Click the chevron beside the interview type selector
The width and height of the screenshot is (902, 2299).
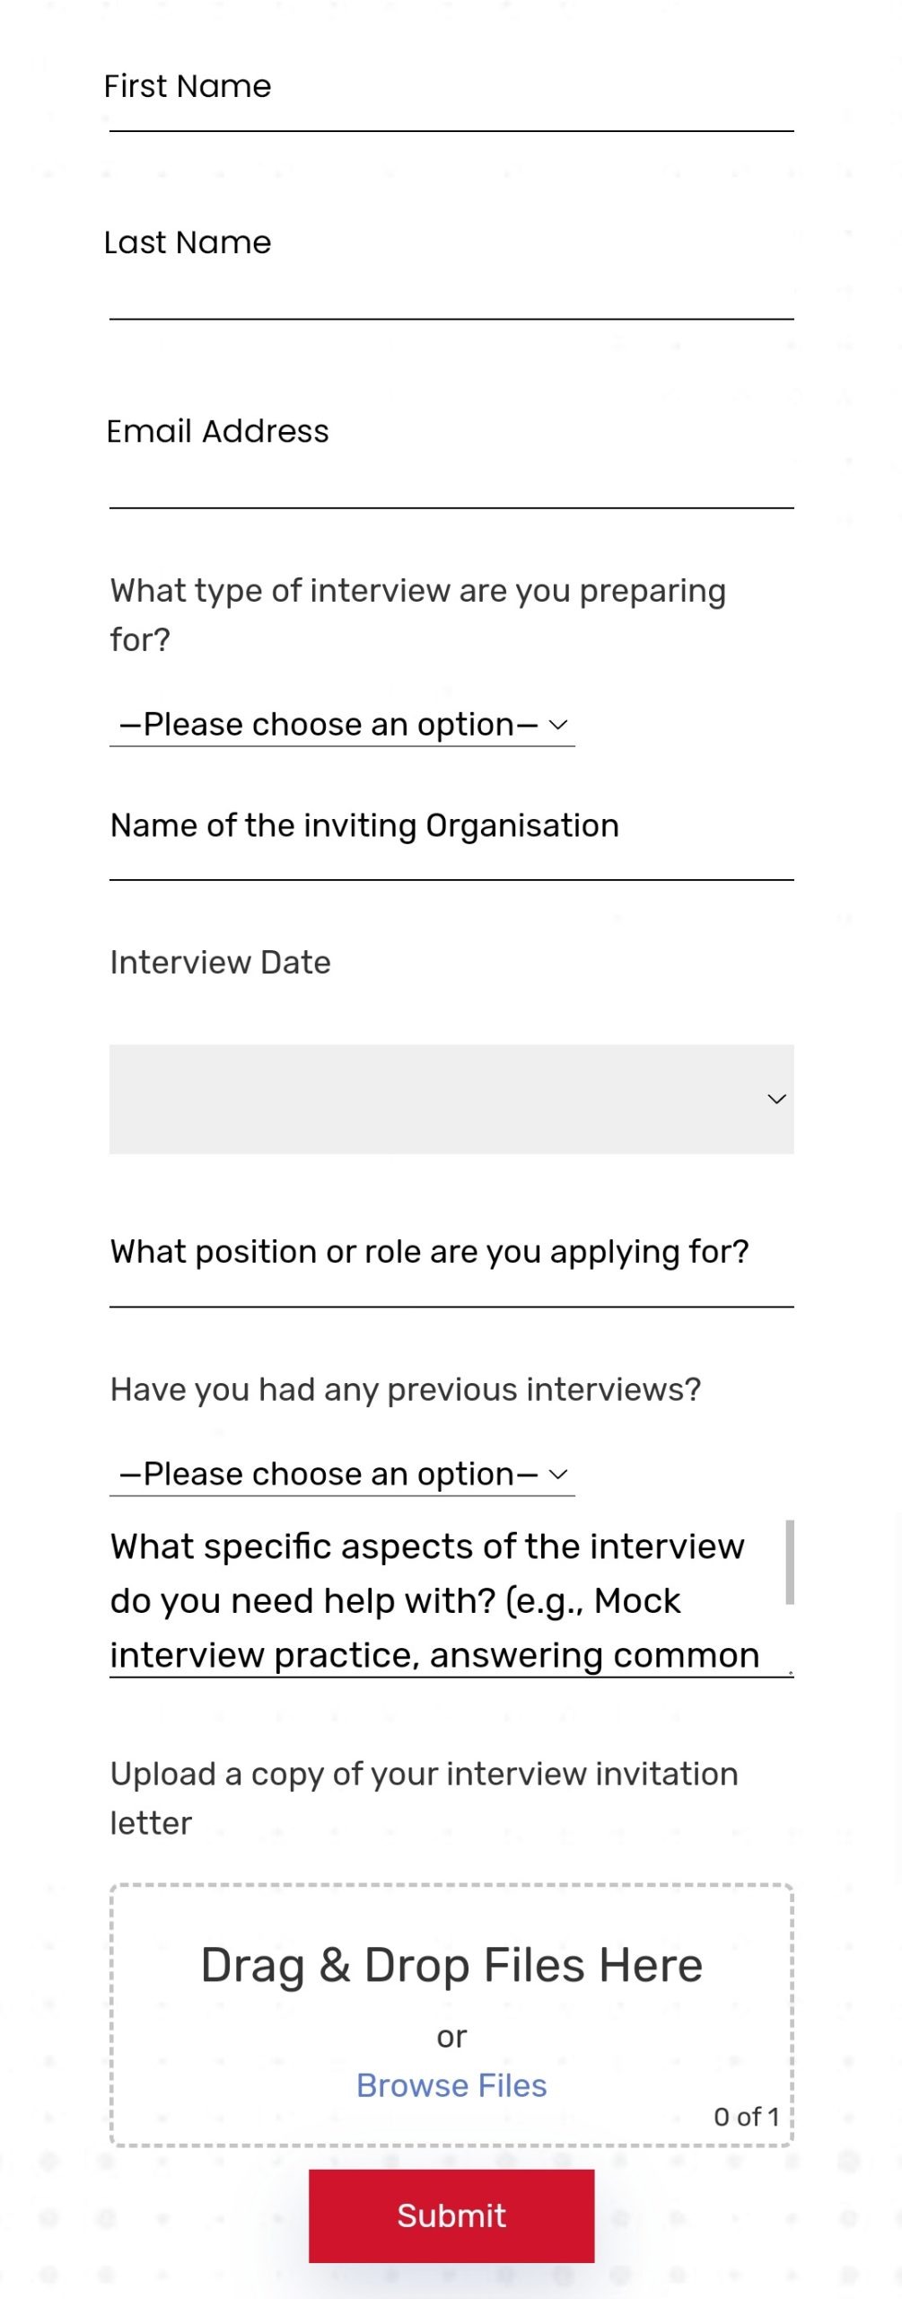558,725
